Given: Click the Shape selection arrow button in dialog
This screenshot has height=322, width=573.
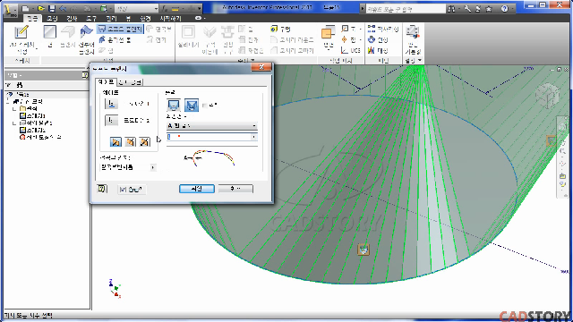Looking at the screenshot, I should click(x=111, y=104).
